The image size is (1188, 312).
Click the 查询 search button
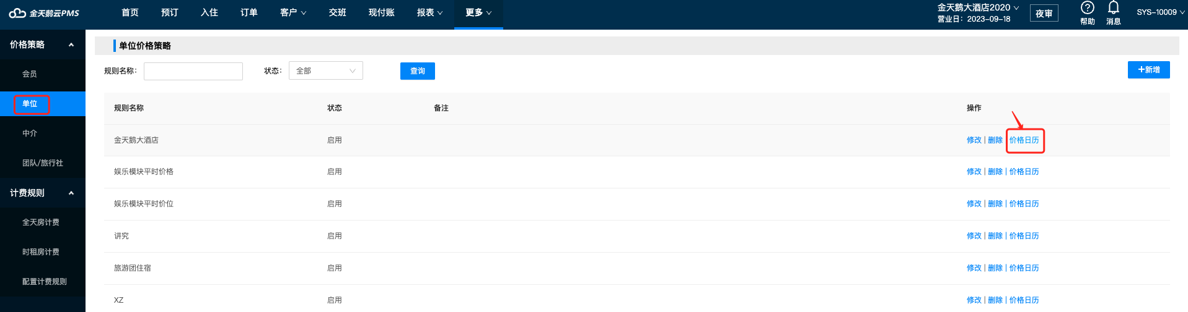click(x=418, y=71)
